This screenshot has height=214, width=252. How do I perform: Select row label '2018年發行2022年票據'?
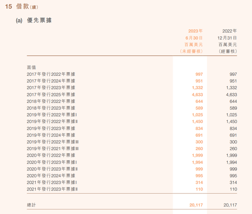51,101
